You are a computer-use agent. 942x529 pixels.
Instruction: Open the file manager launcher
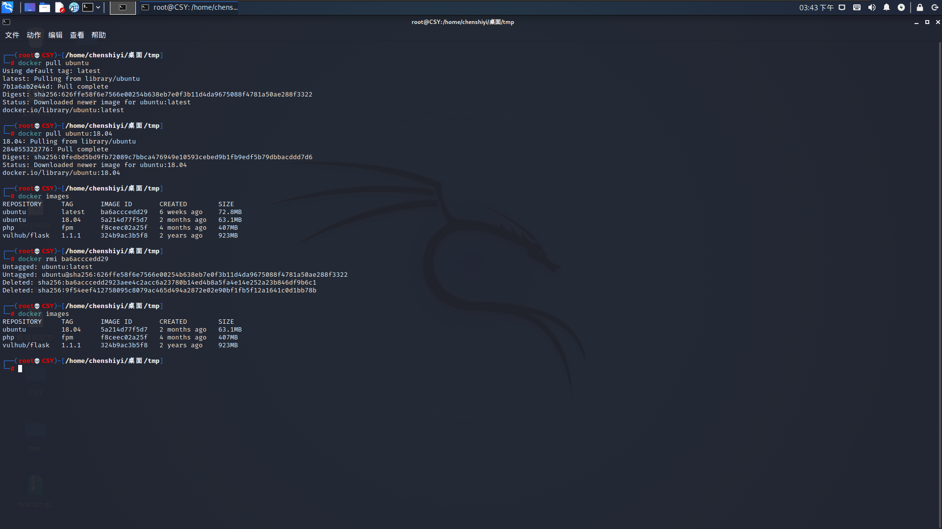click(x=45, y=7)
